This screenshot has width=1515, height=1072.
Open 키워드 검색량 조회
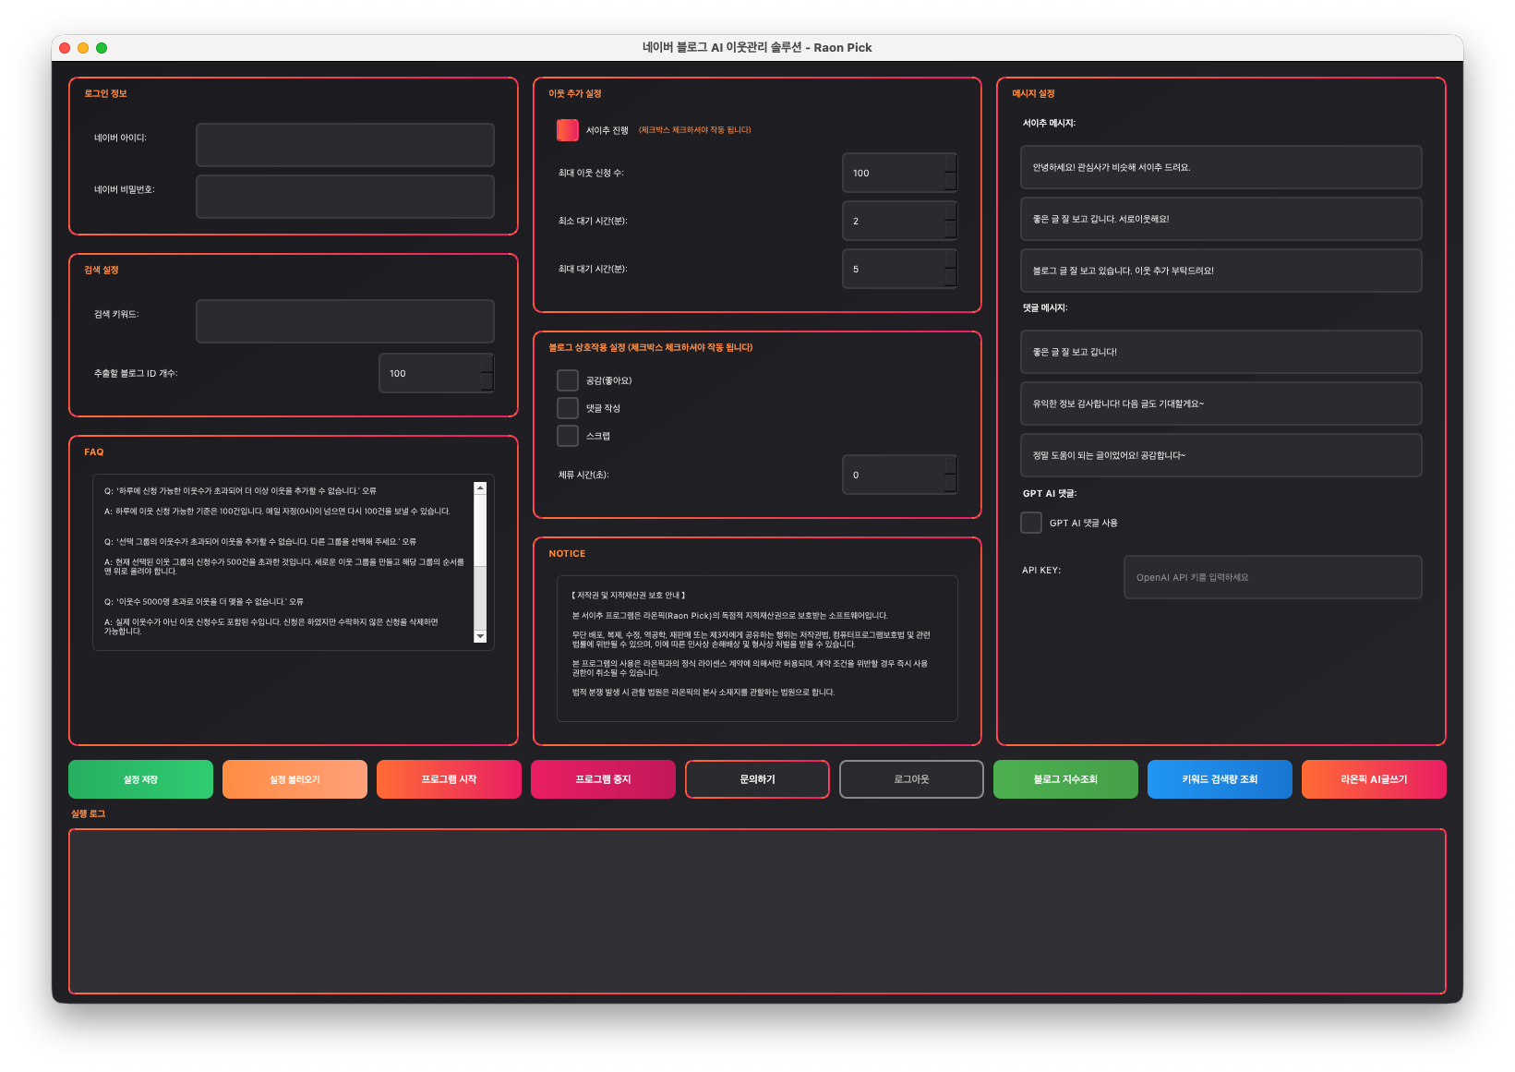(x=1220, y=779)
